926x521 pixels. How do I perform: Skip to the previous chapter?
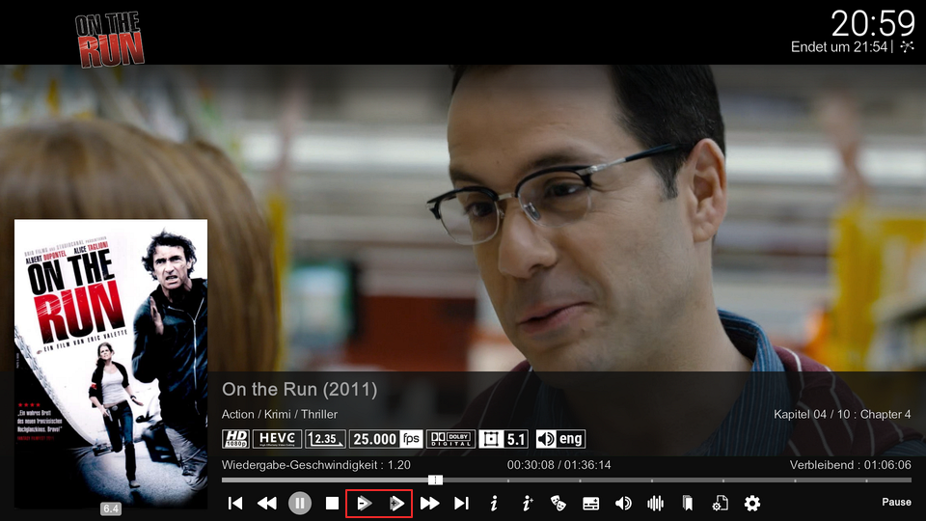(x=235, y=504)
